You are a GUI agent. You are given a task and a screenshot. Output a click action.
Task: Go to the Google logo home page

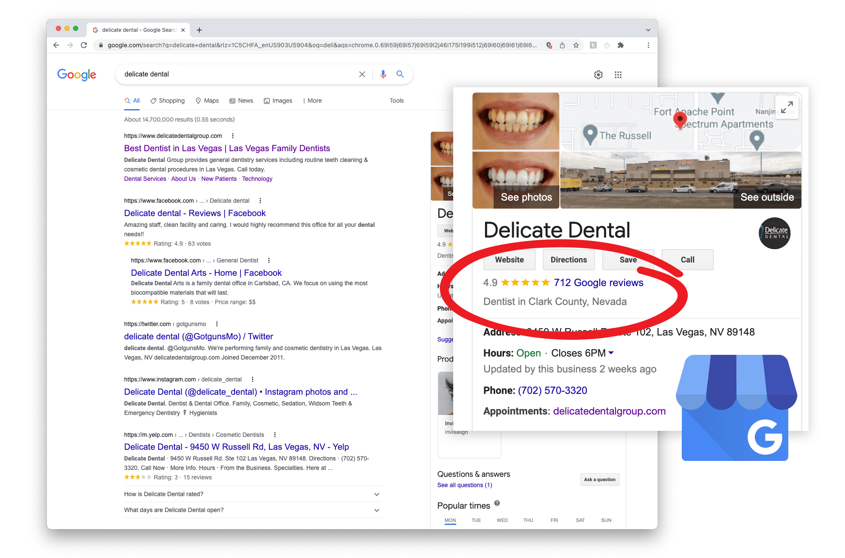tap(76, 75)
